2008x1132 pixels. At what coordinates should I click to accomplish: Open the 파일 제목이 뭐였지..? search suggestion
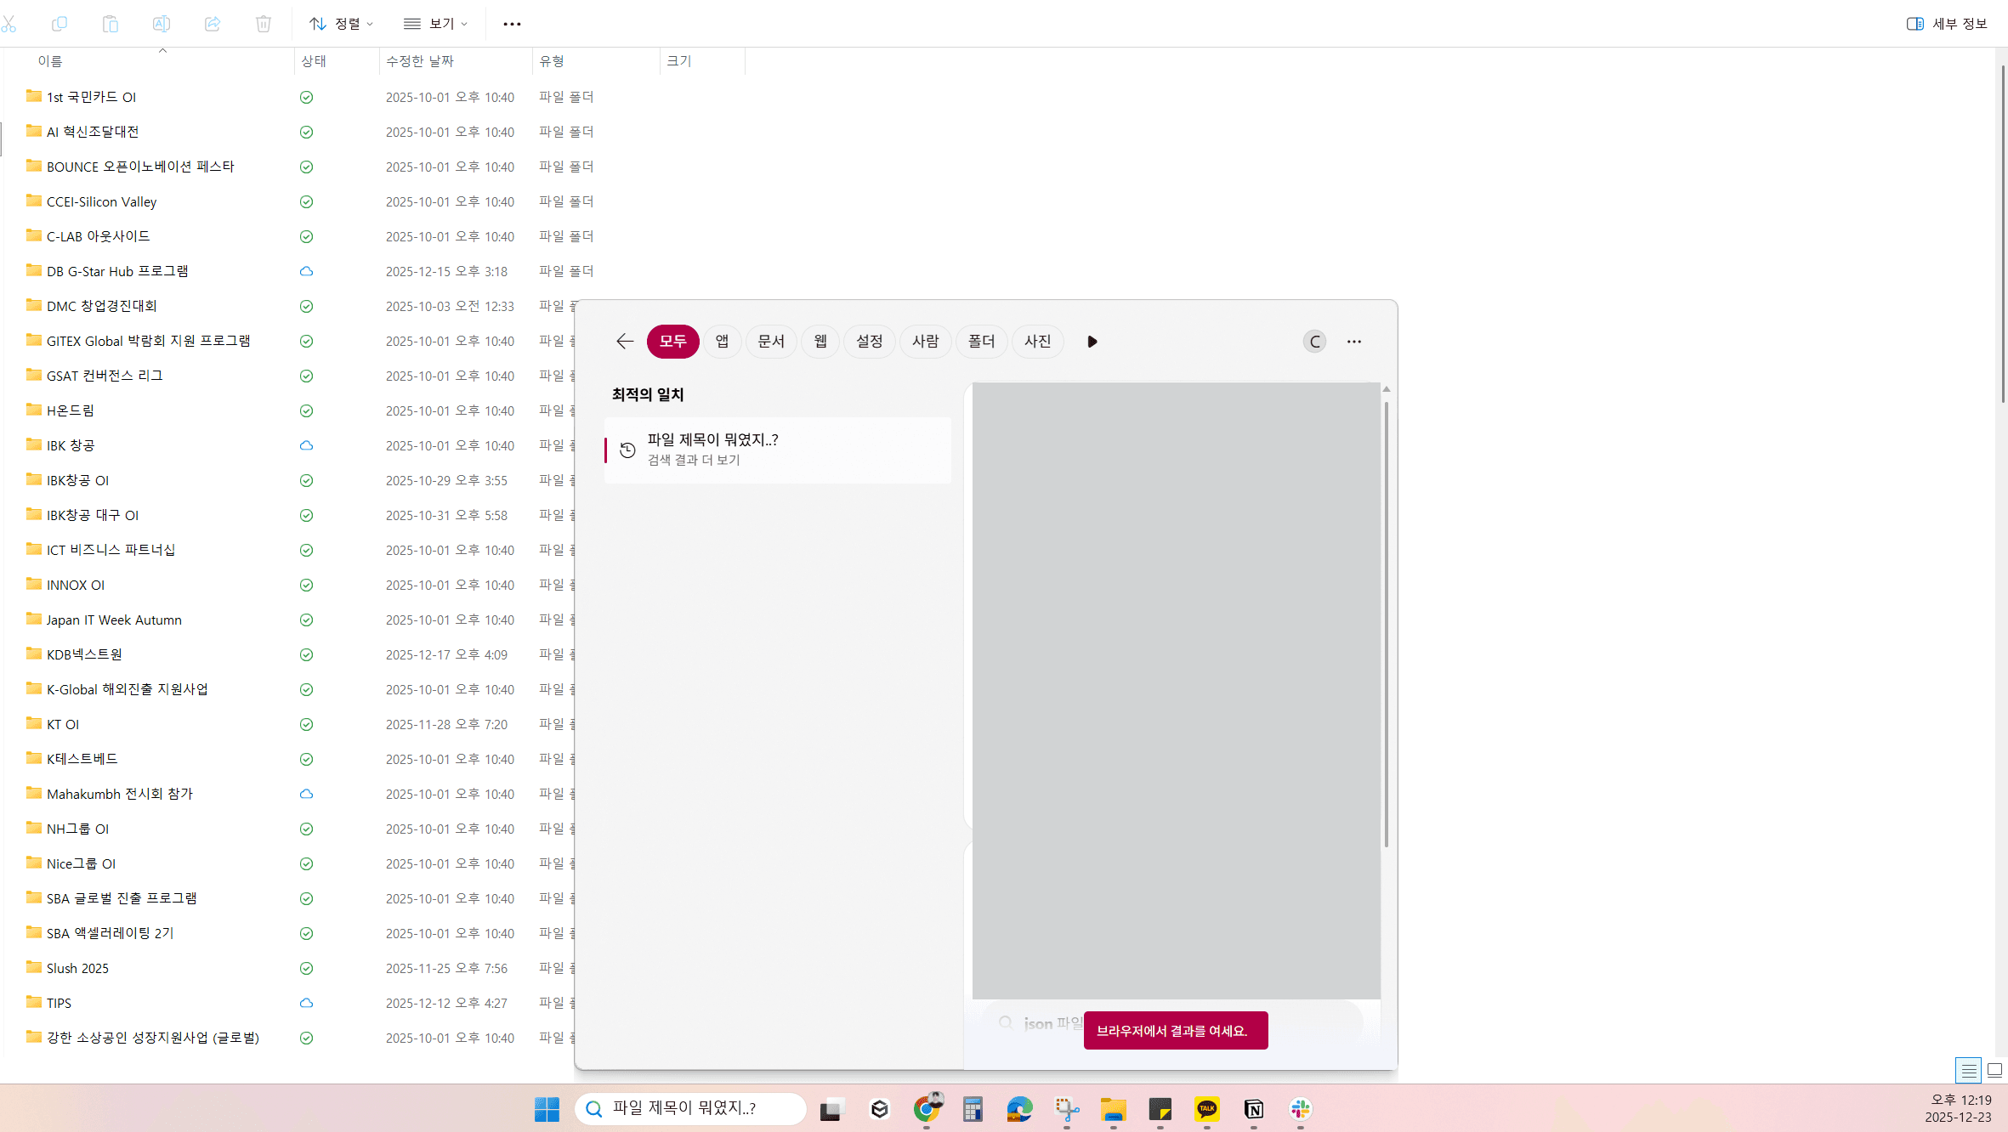(x=777, y=450)
